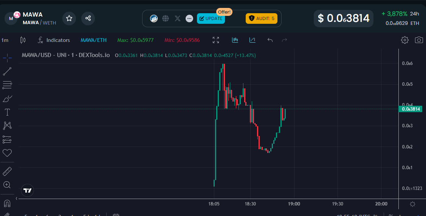
Task: Click the UPDATE button
Action: coord(211,19)
